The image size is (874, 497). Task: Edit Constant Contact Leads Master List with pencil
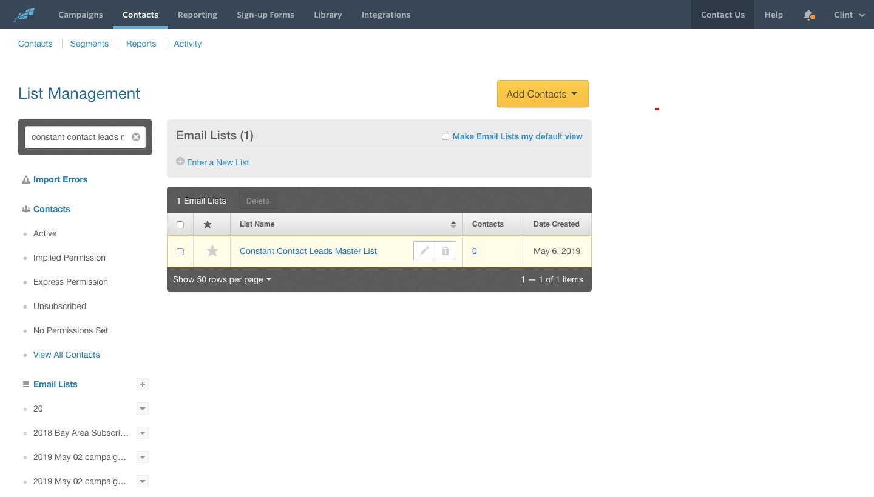[424, 251]
